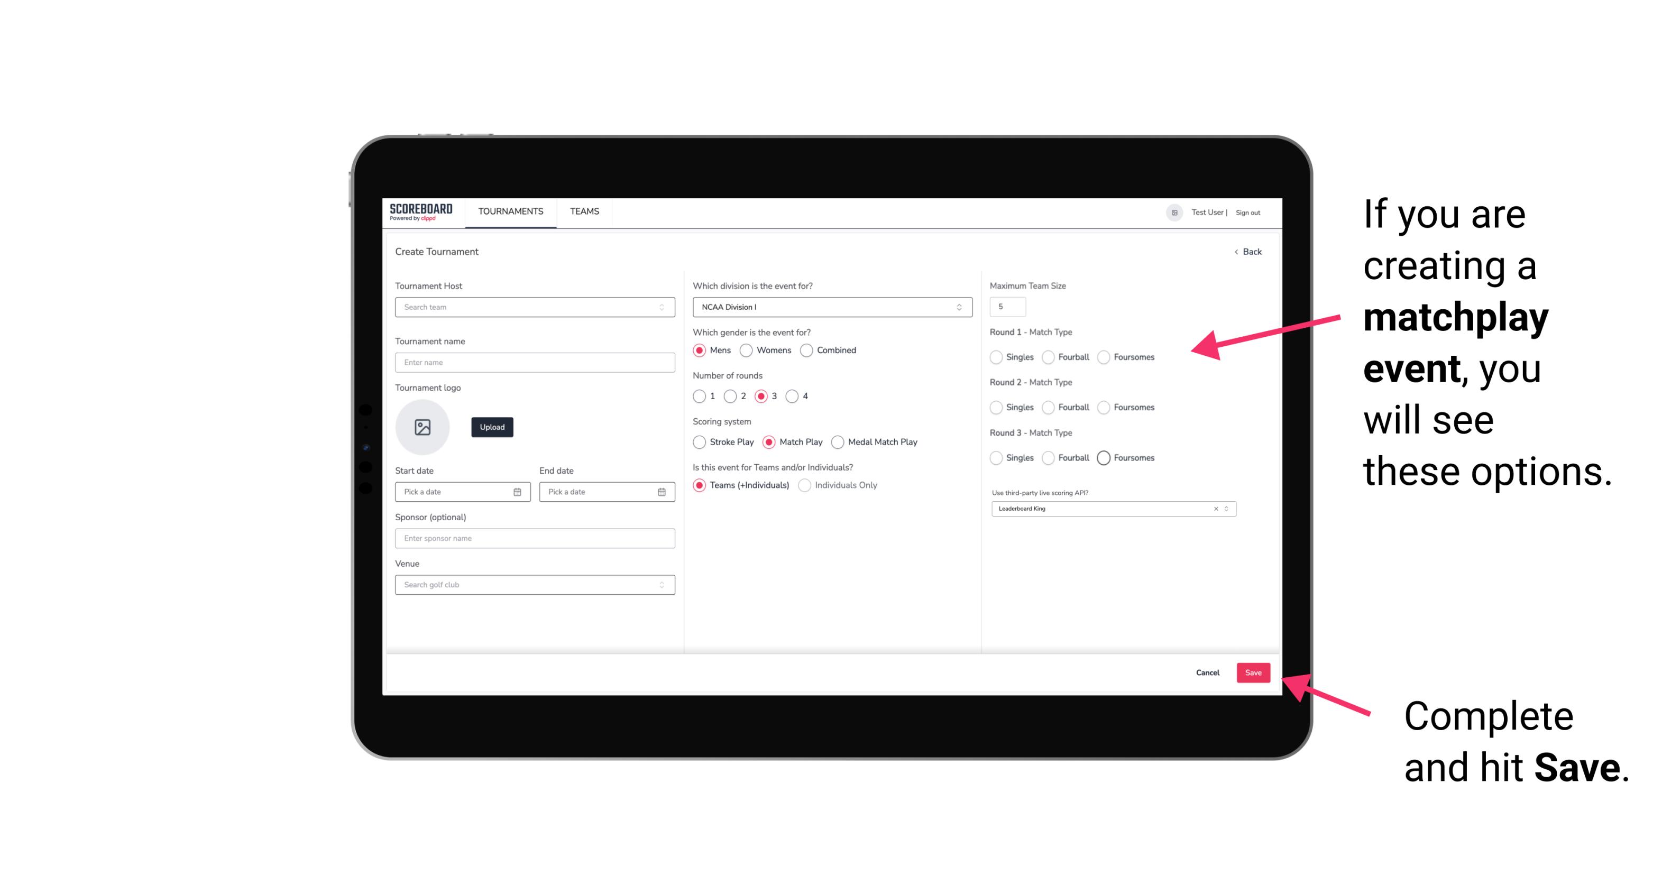Viewport: 1662px width, 894px height.
Task: Select the Womens gender radio button
Action: 746,350
